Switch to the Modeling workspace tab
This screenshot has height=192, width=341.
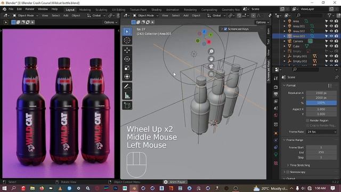click(85, 10)
